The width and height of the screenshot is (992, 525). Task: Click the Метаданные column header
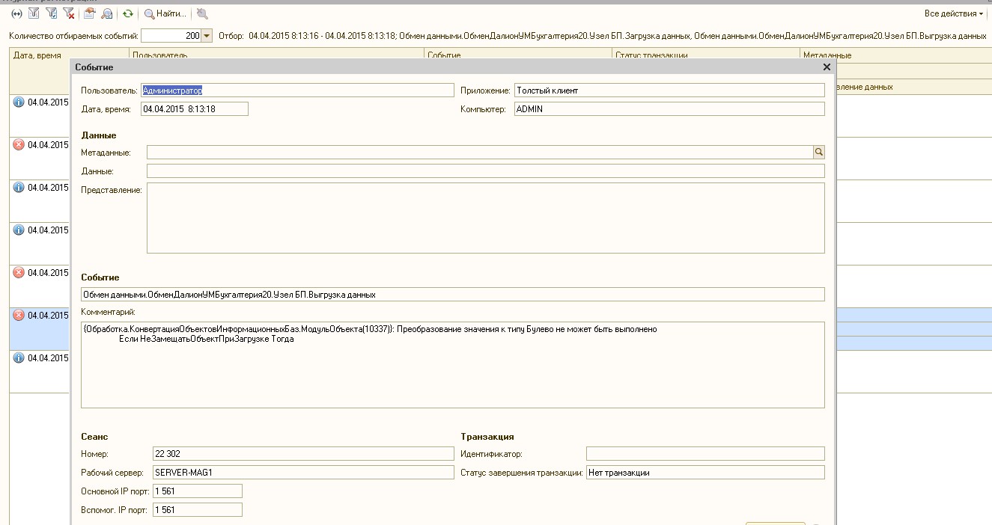827,55
